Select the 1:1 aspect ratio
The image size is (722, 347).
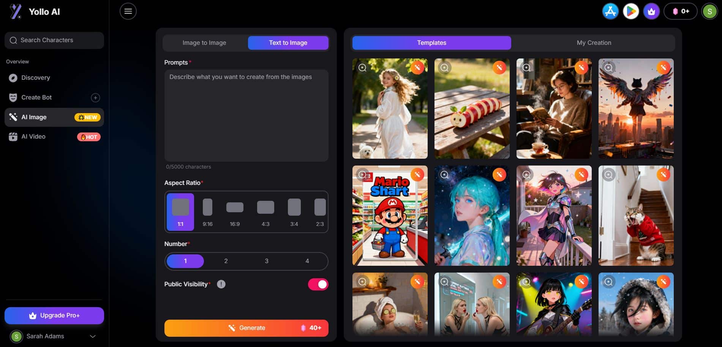click(180, 212)
